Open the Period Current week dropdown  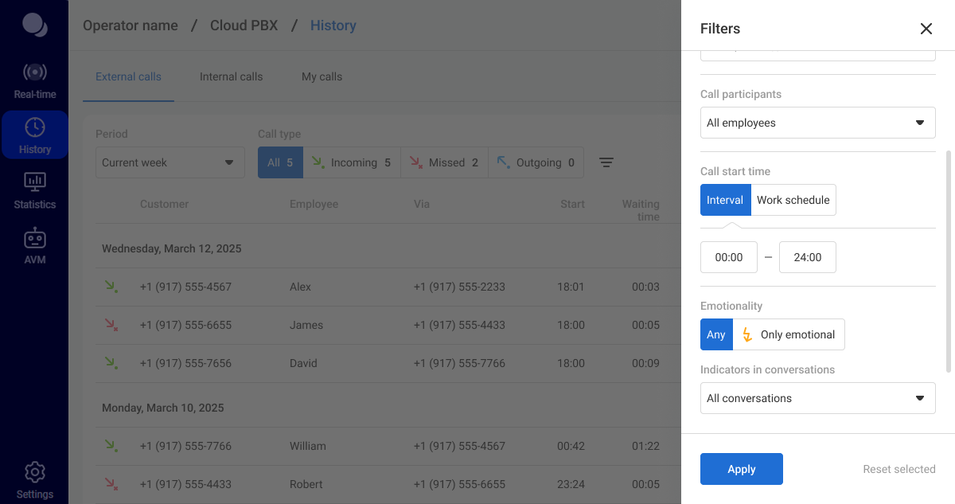[170, 162]
